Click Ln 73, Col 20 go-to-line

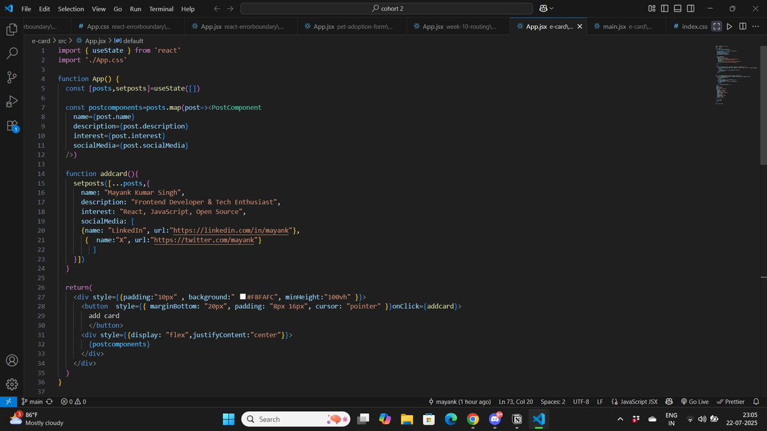(516, 402)
